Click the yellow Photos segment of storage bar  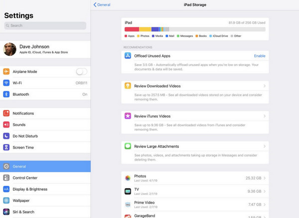pyautogui.click(x=145, y=29)
